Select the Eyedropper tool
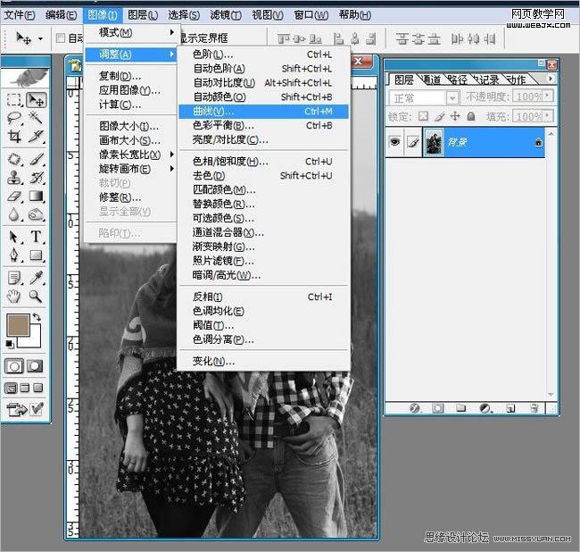This screenshot has height=552, width=580. pyautogui.click(x=37, y=278)
